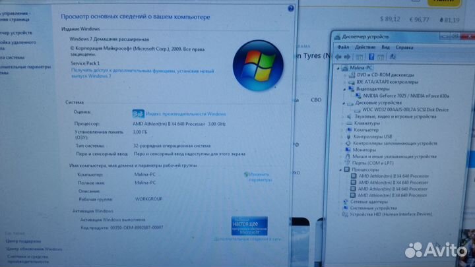Open Центр поддержки link at bottom left

[23, 241]
